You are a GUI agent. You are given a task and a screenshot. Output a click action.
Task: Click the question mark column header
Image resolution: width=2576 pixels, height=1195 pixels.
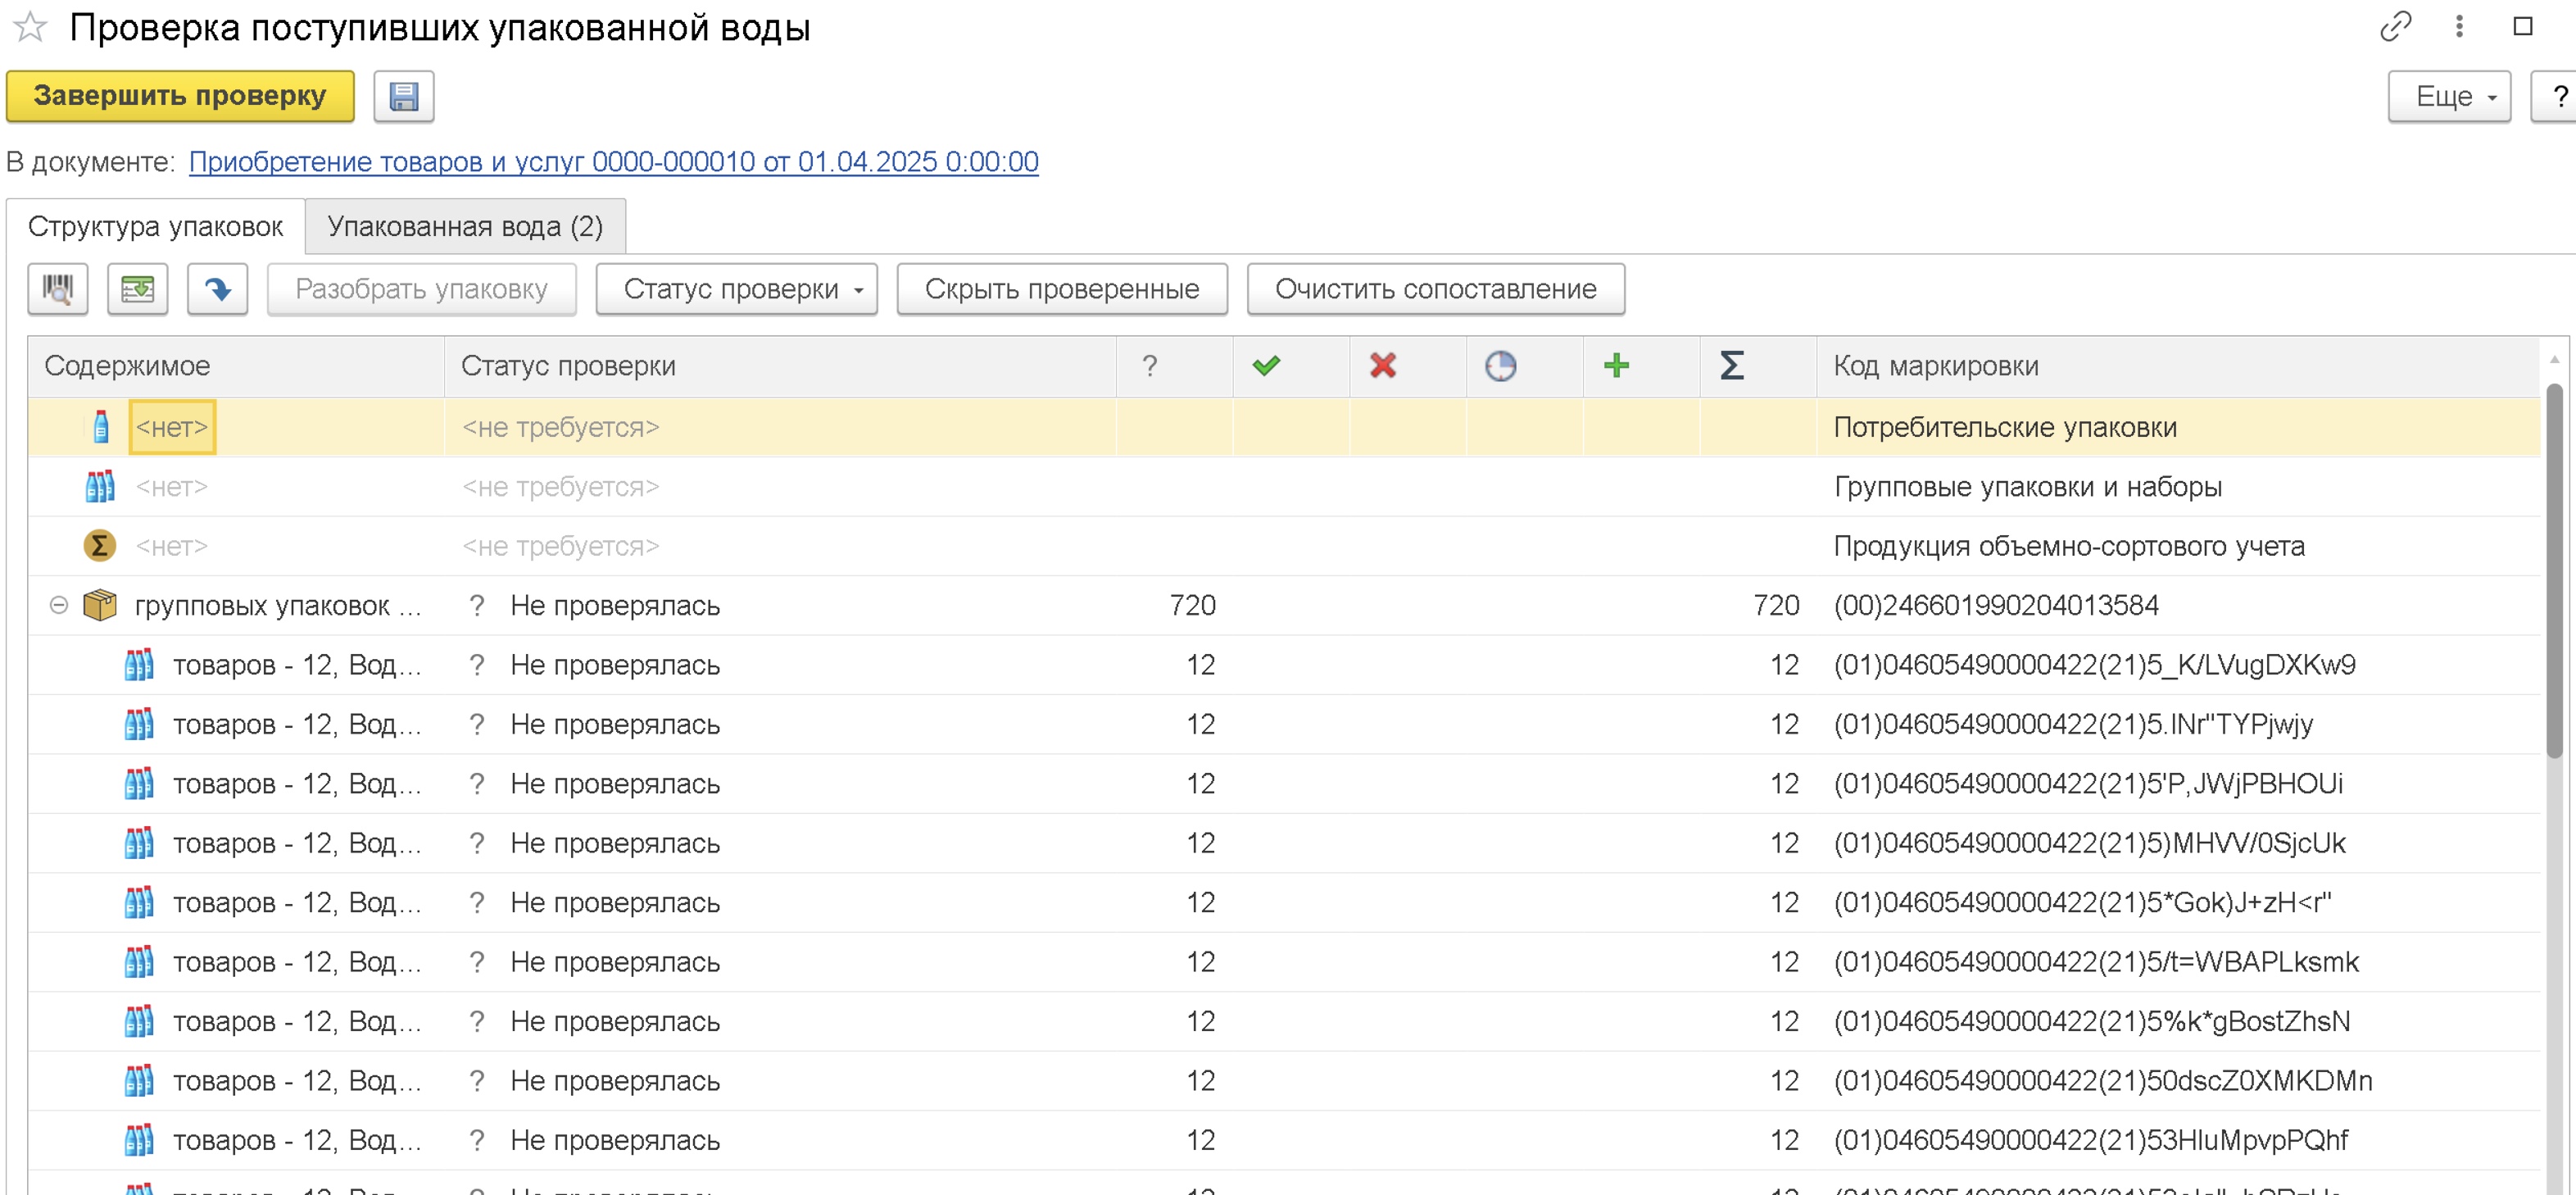click(x=1150, y=366)
